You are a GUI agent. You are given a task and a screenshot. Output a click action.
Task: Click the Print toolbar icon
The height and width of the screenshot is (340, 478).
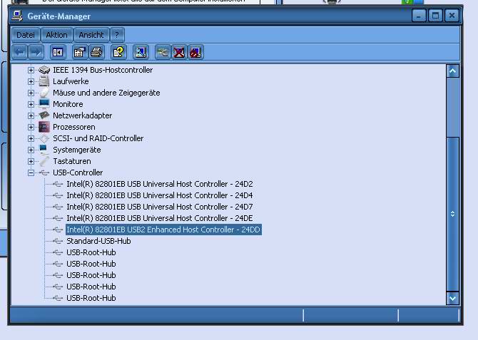(96, 53)
